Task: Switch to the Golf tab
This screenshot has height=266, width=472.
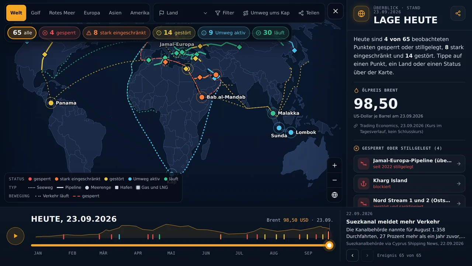Action: pyautogui.click(x=36, y=13)
